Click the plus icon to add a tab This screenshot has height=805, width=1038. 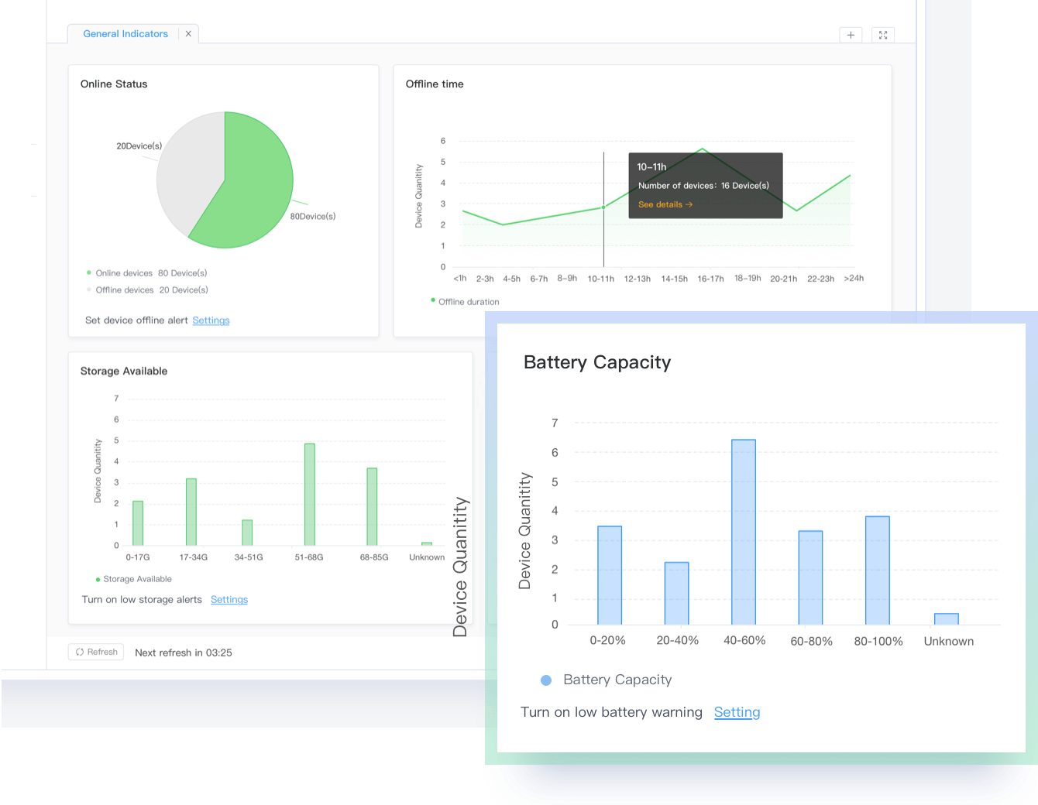(851, 35)
